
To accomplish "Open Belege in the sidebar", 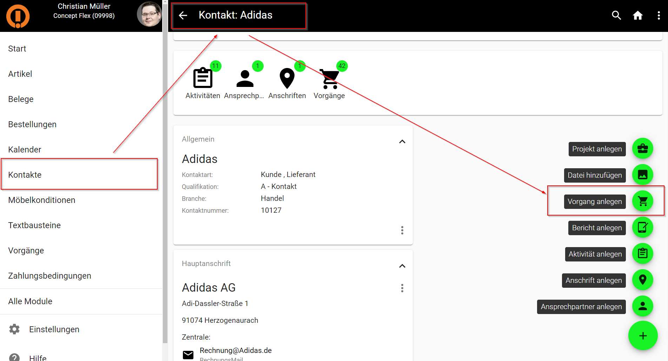I will pos(81,99).
